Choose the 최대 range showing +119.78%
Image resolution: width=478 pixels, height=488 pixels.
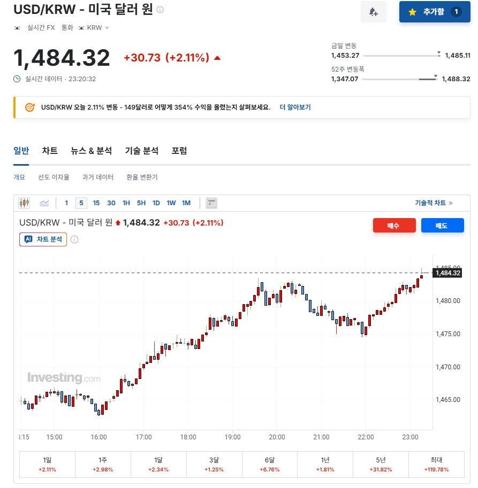point(436,464)
